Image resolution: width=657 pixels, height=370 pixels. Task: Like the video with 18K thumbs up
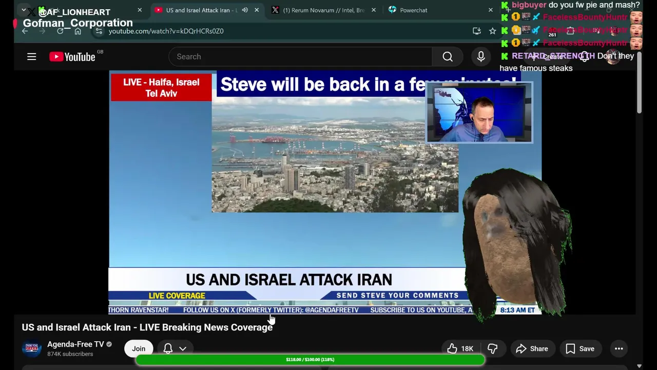pyautogui.click(x=460, y=348)
